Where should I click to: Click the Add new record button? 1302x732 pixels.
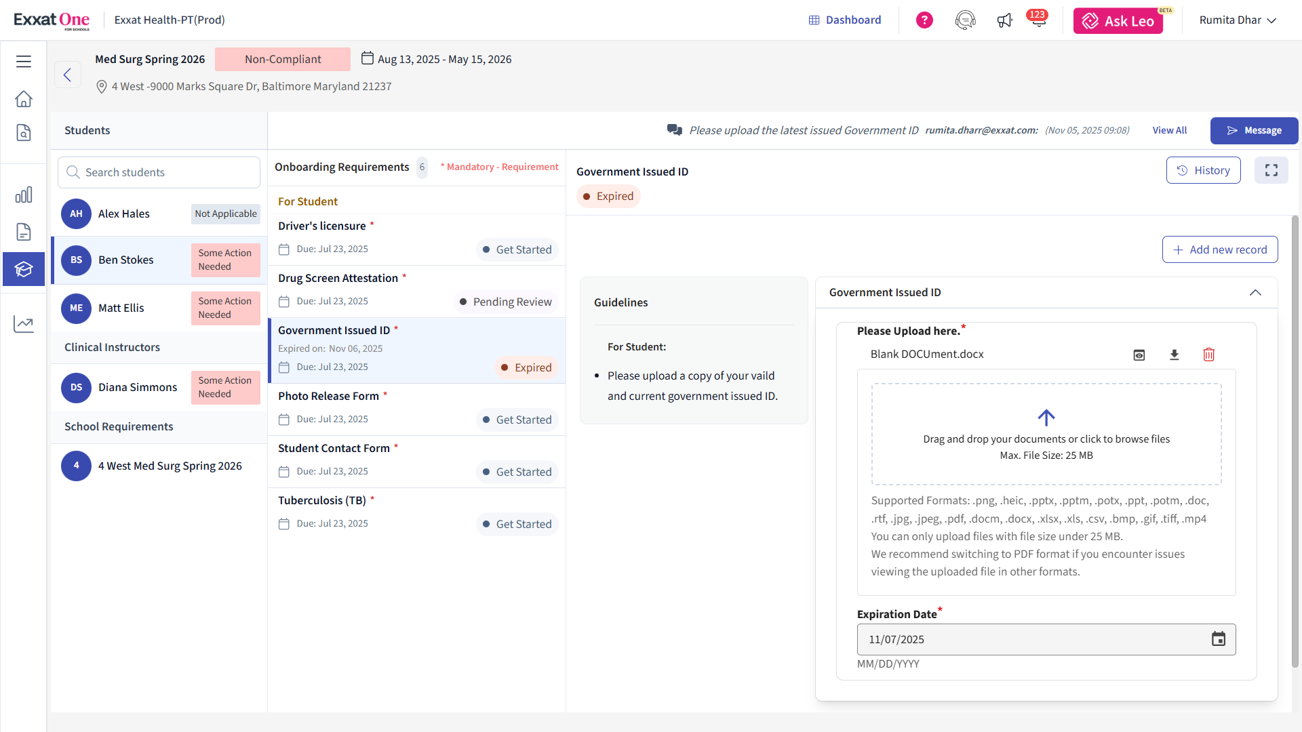[1219, 249]
